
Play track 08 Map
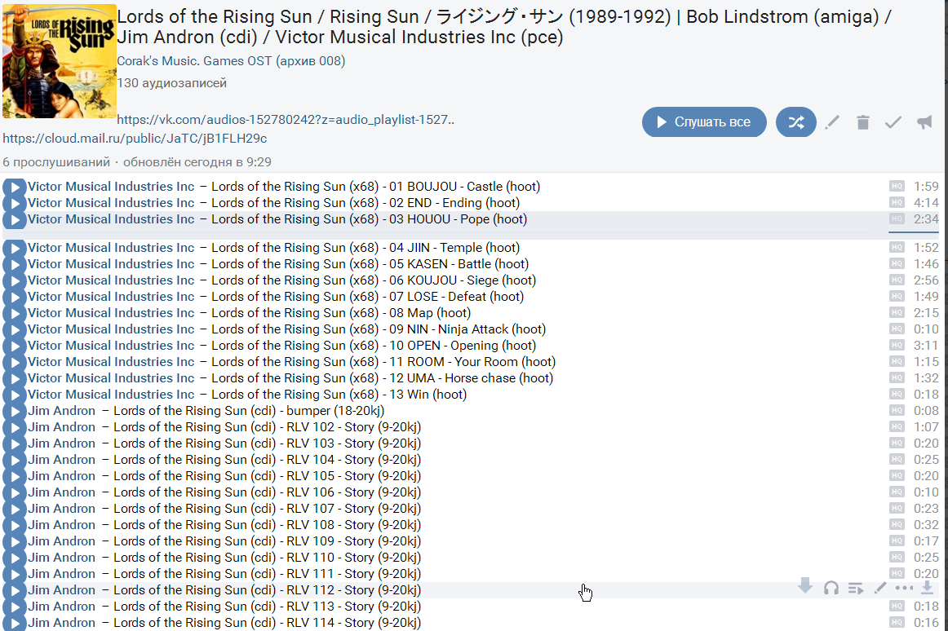click(x=15, y=313)
